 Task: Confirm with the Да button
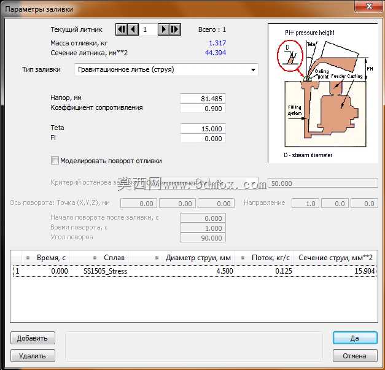pyautogui.click(x=355, y=338)
